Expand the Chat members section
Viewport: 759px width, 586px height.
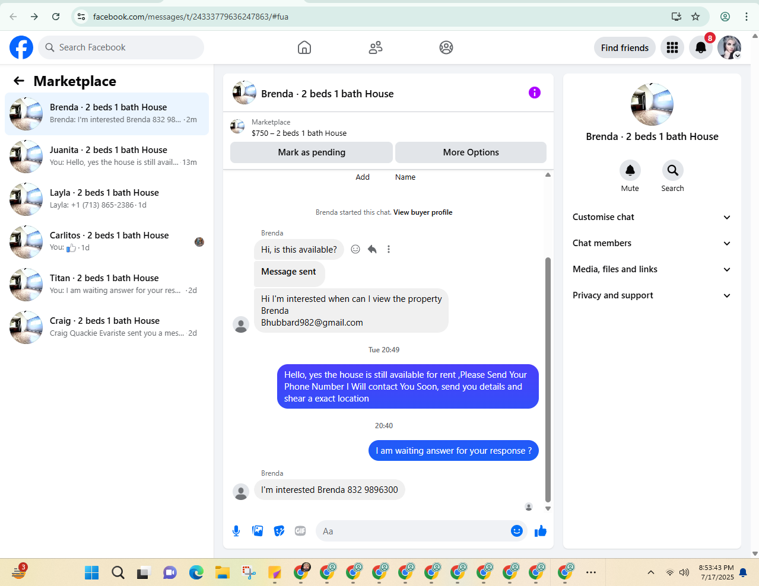[652, 243]
